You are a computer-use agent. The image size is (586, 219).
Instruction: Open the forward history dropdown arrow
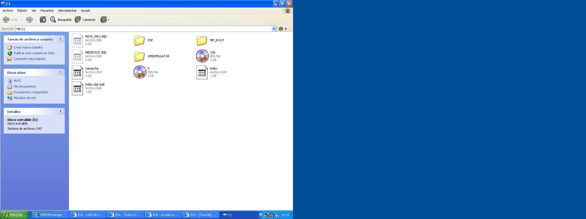coord(36,20)
